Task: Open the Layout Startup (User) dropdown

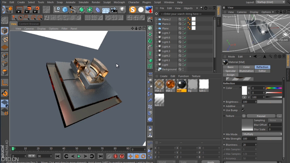Action: pos(270,2)
